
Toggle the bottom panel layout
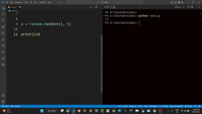[x=175, y=2]
